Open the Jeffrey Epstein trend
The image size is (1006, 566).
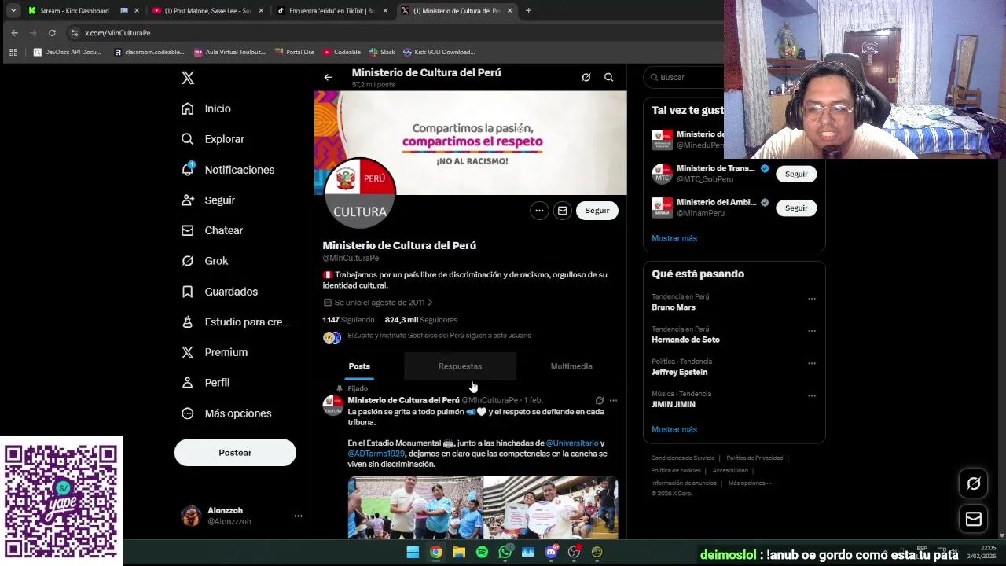[x=680, y=372]
